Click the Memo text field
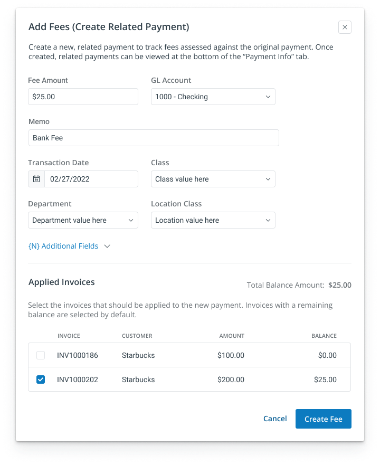 (153, 138)
